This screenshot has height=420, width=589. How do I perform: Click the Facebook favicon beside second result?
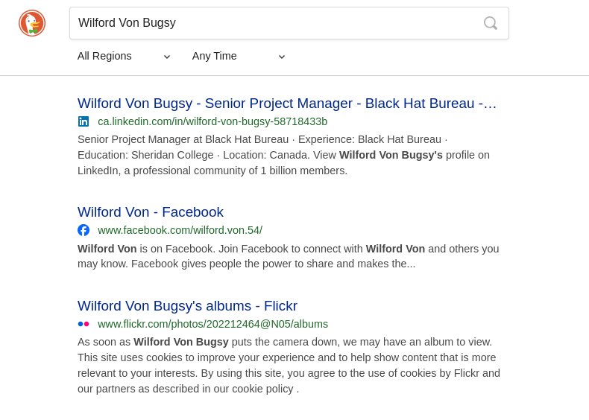84,230
